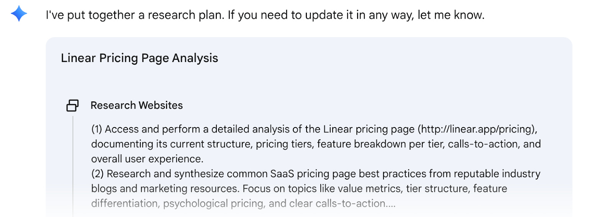Click the word "SaaS" in step two
613x217 pixels.
tap(282, 174)
